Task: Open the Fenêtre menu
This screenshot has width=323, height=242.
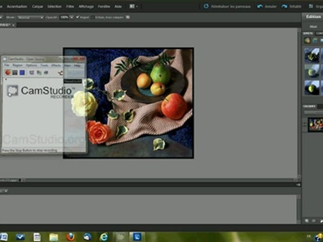Action: pyautogui.click(x=104, y=7)
